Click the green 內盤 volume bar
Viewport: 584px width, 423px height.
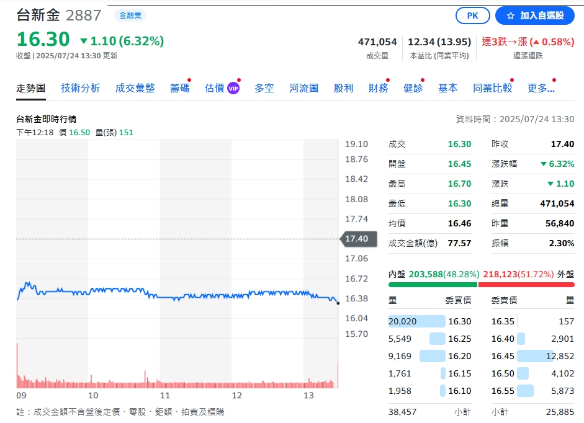(x=433, y=285)
